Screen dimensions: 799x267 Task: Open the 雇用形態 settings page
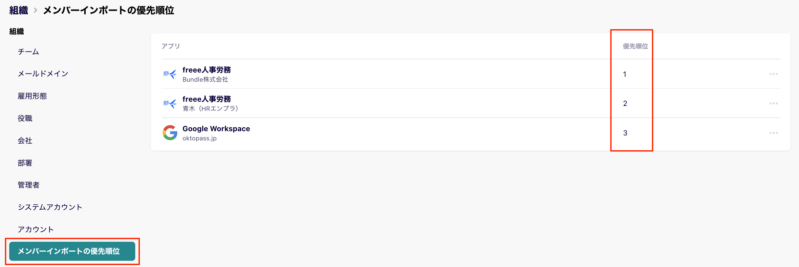[32, 96]
